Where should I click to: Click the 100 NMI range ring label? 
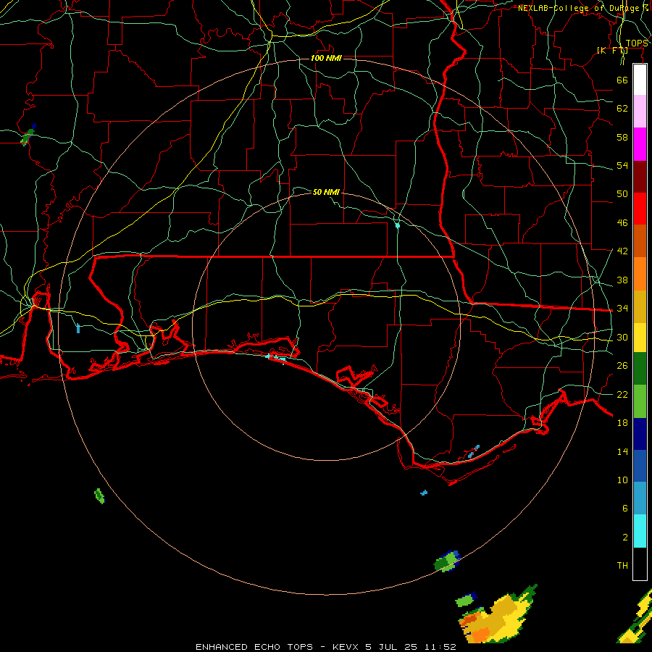tap(326, 58)
